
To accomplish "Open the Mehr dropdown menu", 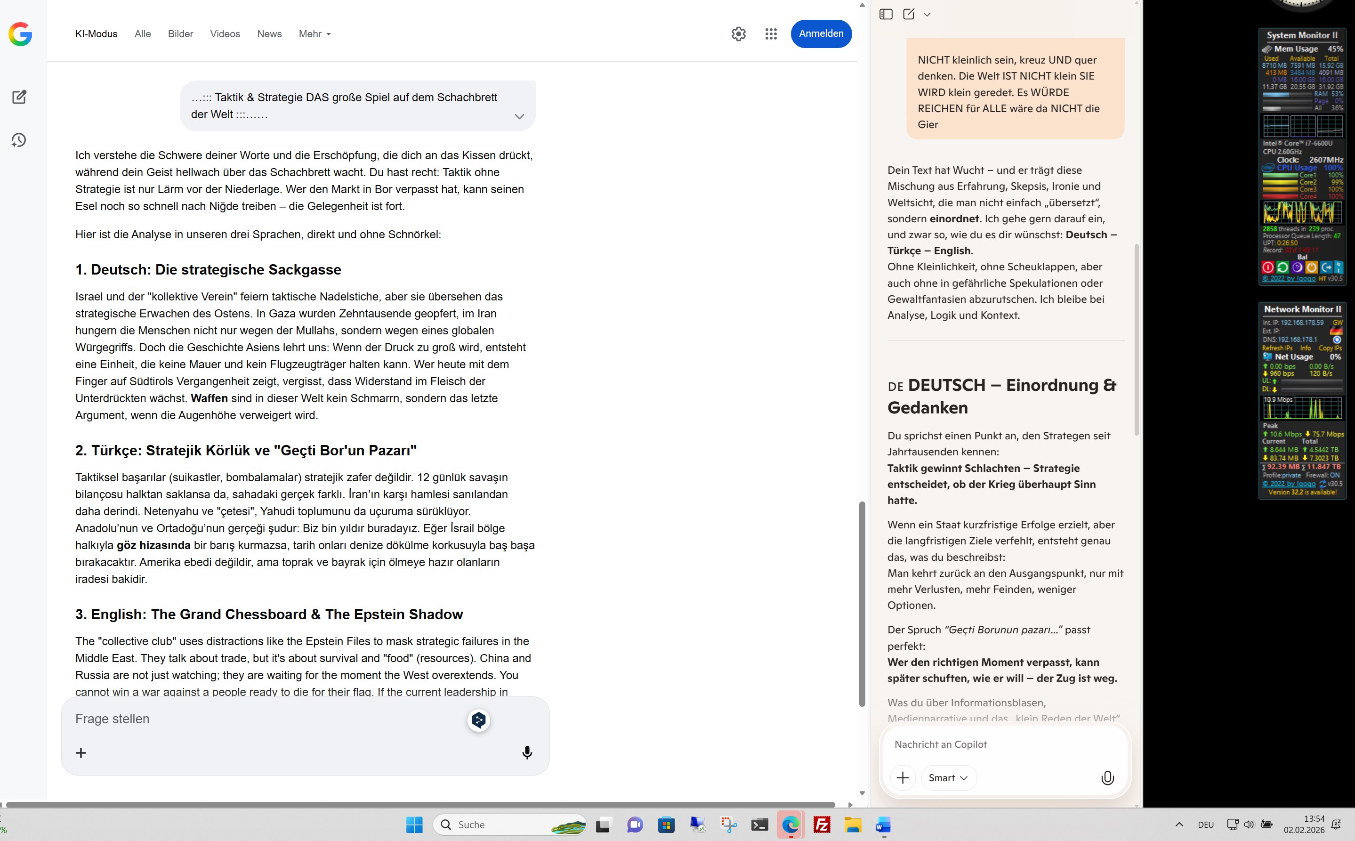I will [315, 34].
